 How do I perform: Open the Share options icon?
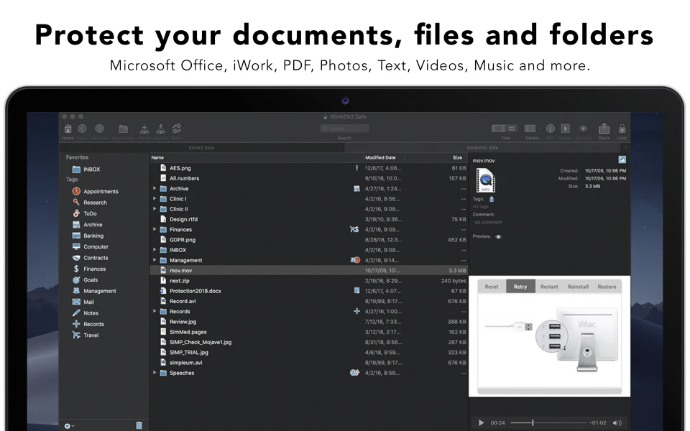coord(604,128)
